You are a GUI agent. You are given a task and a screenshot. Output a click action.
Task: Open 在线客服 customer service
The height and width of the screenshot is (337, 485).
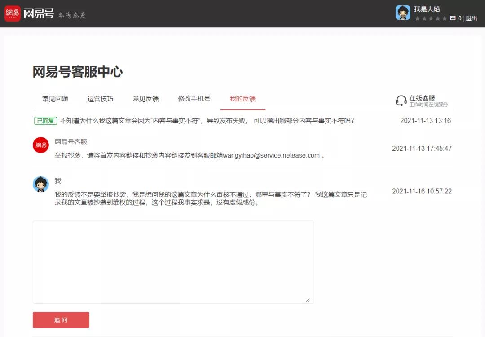point(422,98)
